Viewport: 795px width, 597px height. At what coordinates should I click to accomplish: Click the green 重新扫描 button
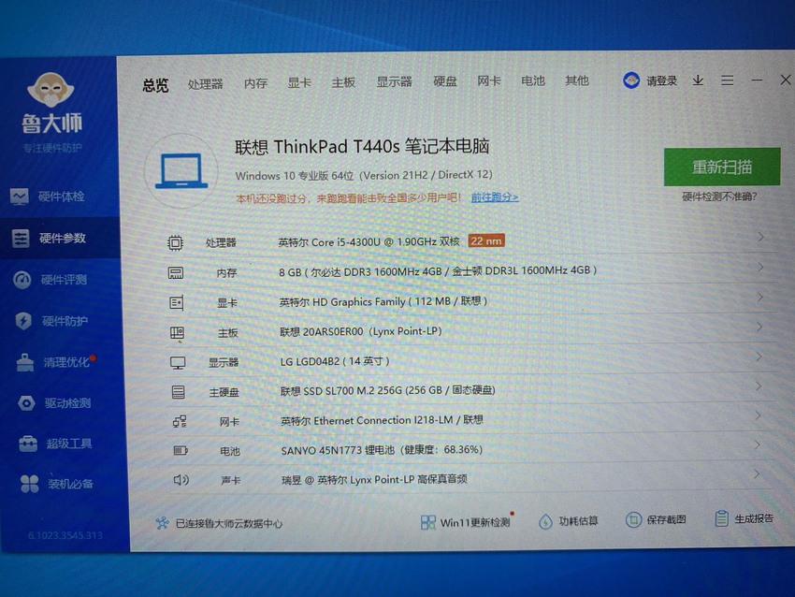pos(722,167)
